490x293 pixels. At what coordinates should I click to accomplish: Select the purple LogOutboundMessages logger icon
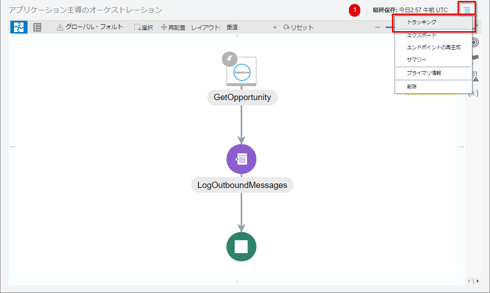coord(241,159)
